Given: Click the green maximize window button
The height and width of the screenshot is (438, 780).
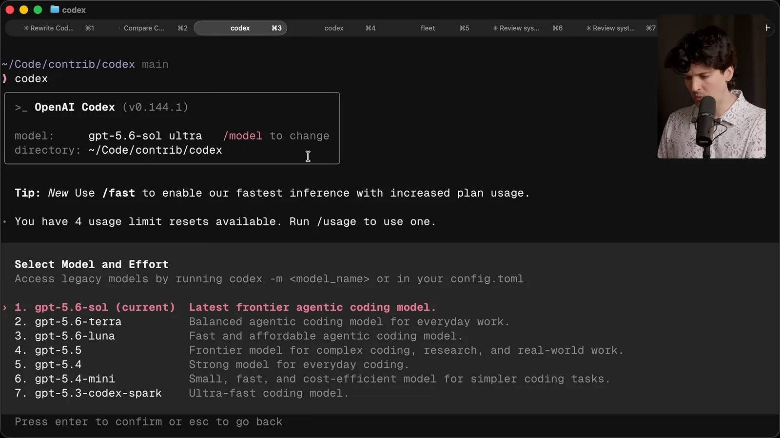Looking at the screenshot, I should [38, 10].
